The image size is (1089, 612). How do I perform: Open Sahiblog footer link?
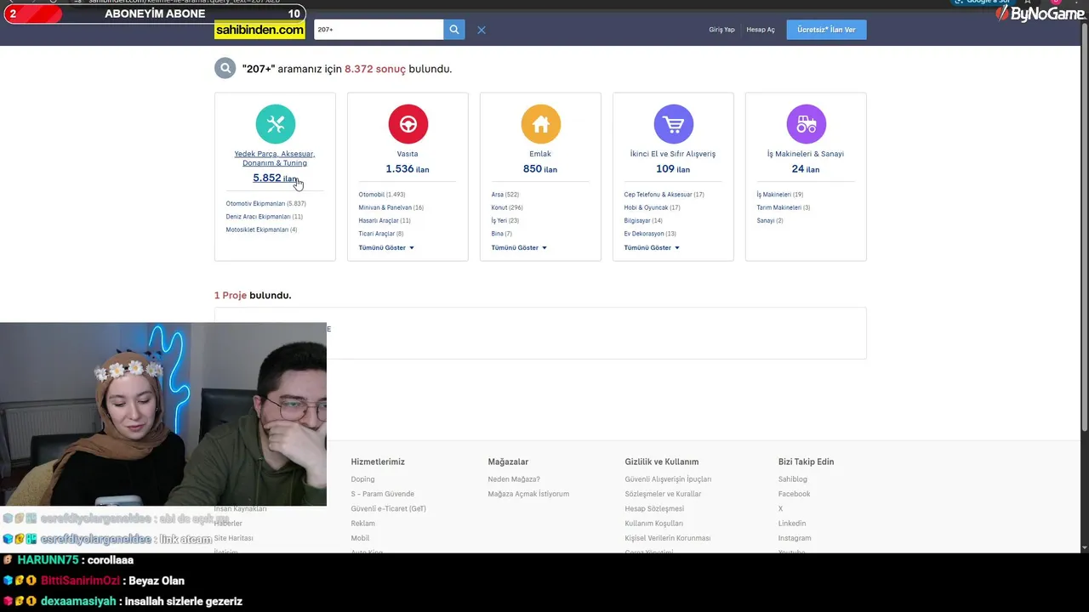[x=792, y=479]
